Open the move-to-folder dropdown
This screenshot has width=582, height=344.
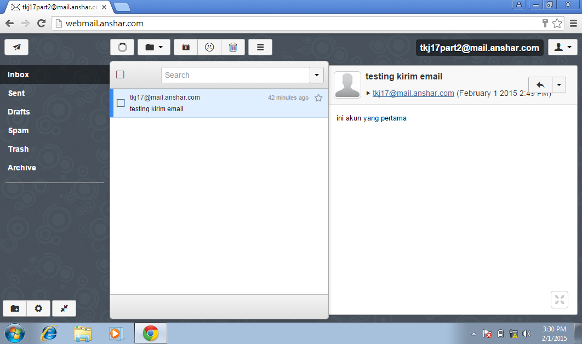pyautogui.click(x=153, y=47)
